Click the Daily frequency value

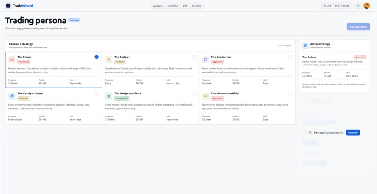pyautogui.click(x=108, y=83)
